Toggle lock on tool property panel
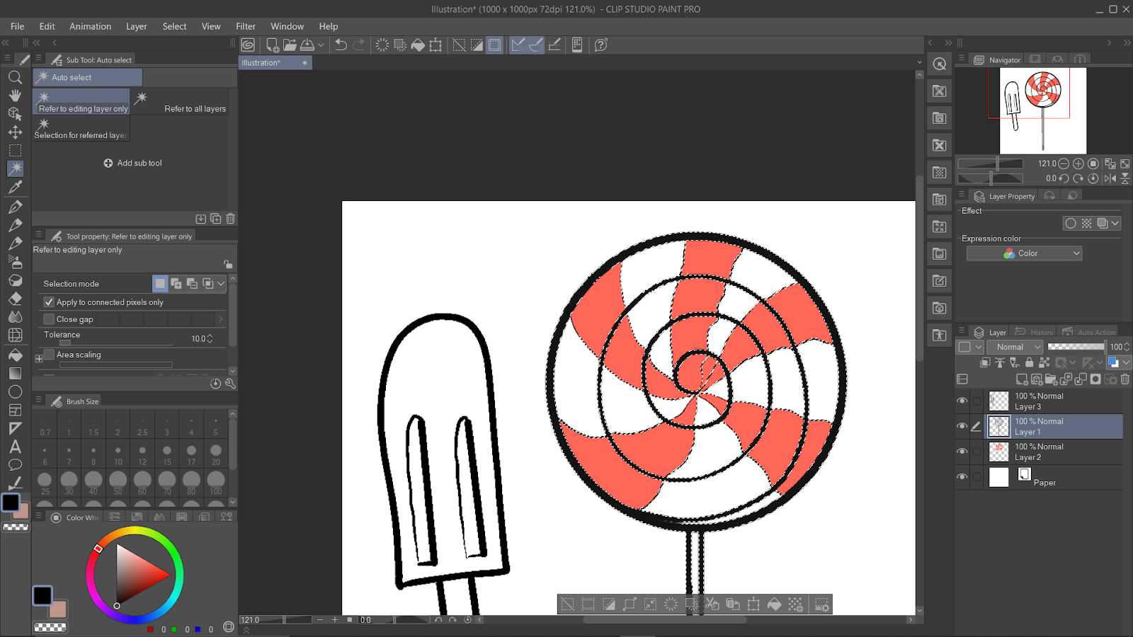 [228, 264]
